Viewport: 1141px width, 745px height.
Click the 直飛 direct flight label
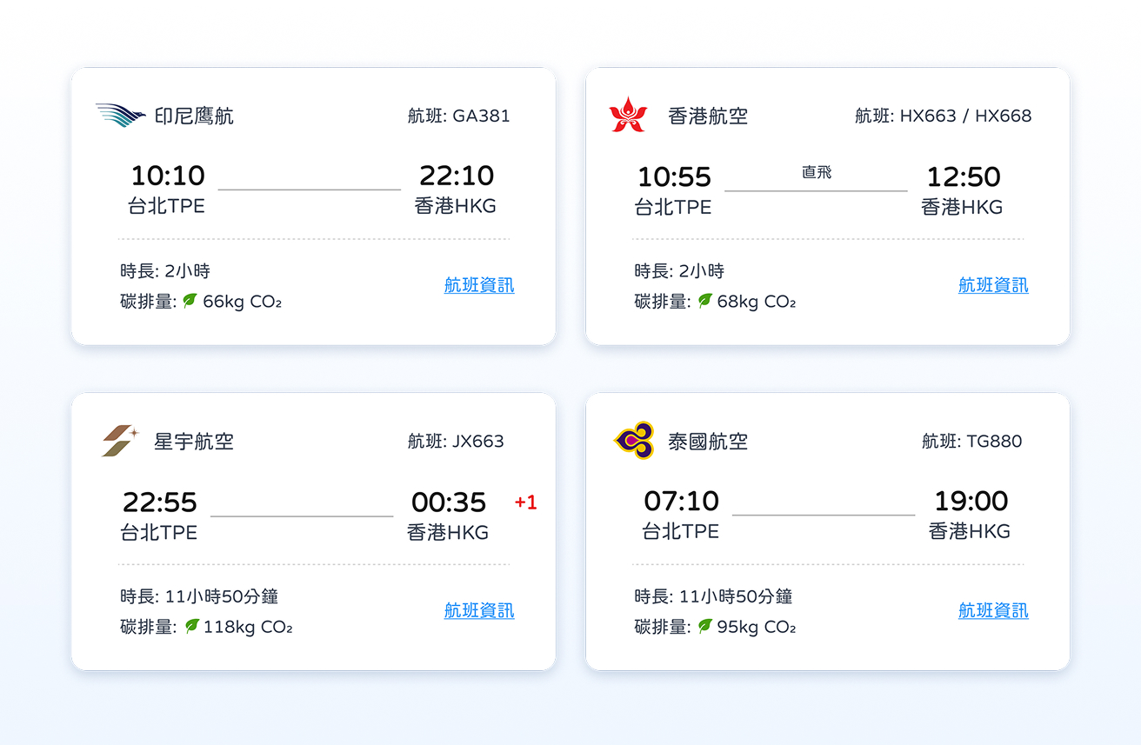(817, 173)
